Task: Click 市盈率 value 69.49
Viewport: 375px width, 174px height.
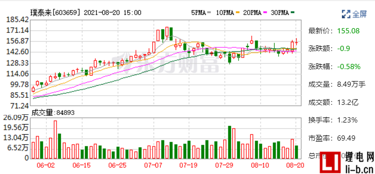Action: (x=346, y=138)
